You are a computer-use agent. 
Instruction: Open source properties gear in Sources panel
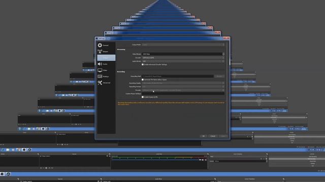[46, 168]
